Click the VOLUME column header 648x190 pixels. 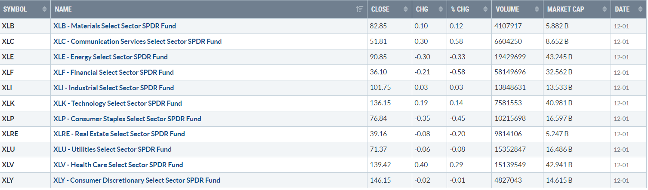pos(517,9)
